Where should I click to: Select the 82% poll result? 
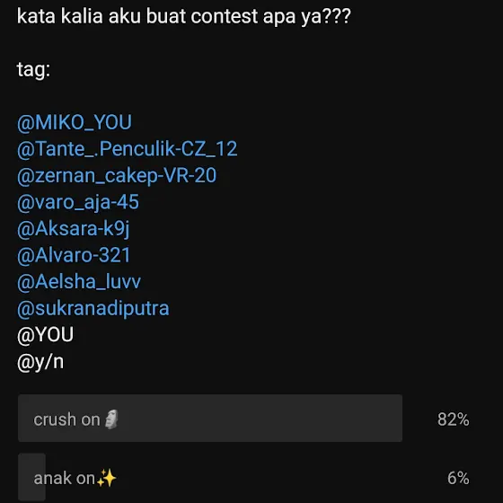click(454, 419)
